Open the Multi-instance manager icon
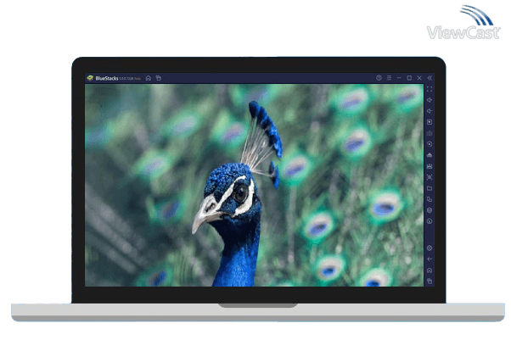Image resolution: width=511 pixels, height=351 pixels. [x=430, y=199]
